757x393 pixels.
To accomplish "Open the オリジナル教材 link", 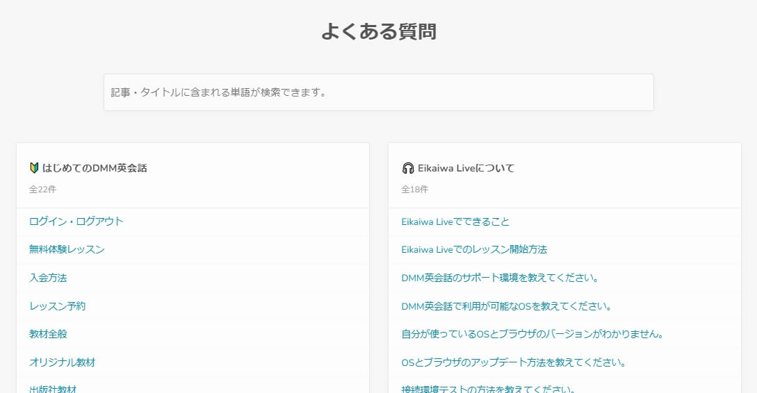I will pyautogui.click(x=63, y=362).
